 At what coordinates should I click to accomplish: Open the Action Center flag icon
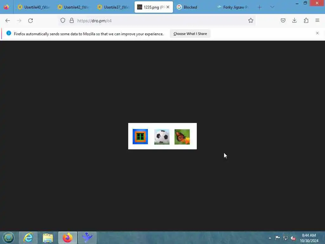[277, 238]
